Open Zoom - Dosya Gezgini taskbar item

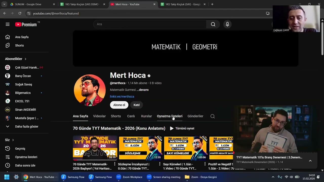tap(201, 177)
